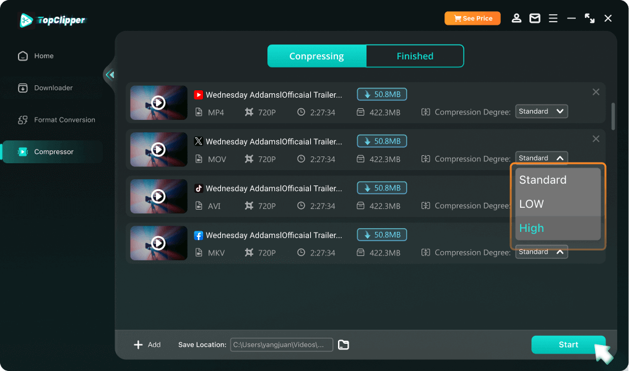Go to the Downloader section
Viewport: 629px width, 371px height.
pyautogui.click(x=45, y=88)
